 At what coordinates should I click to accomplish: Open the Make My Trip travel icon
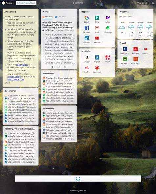pos(136,59)
